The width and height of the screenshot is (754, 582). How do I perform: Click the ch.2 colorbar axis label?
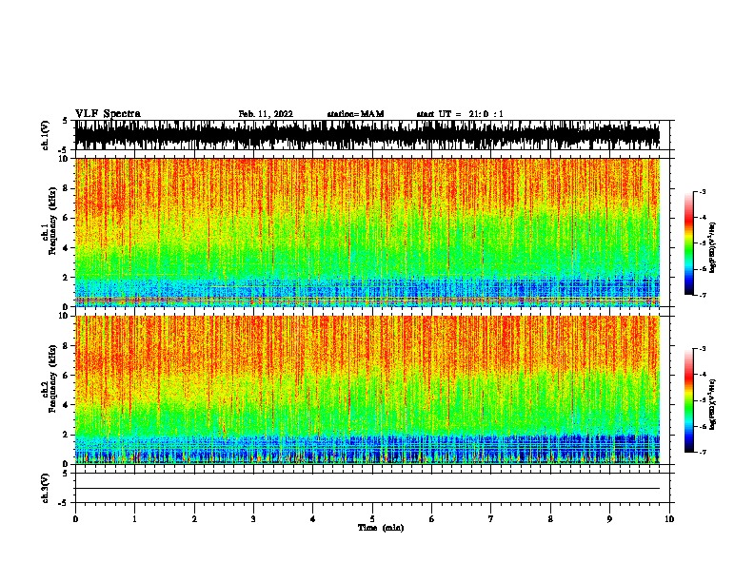click(x=713, y=404)
